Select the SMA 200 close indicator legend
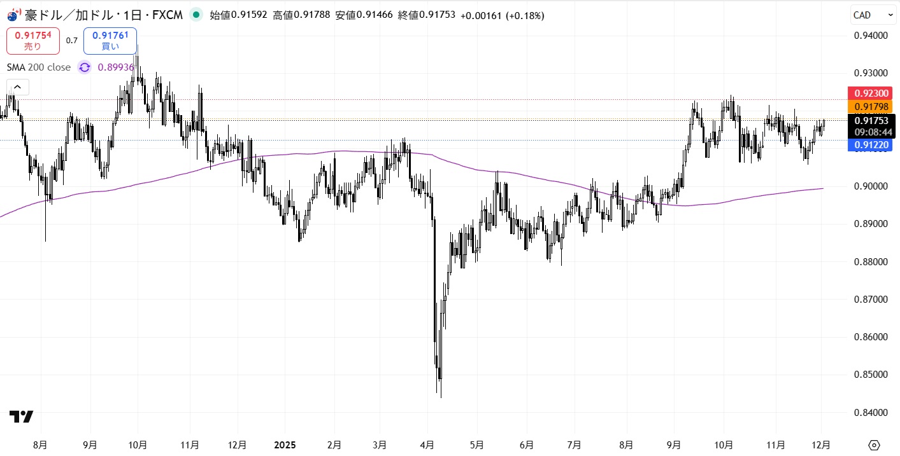The image size is (900, 456). tap(39, 67)
